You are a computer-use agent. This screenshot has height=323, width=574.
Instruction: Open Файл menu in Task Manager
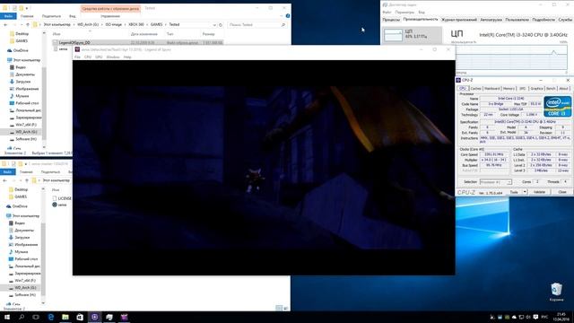click(387, 12)
